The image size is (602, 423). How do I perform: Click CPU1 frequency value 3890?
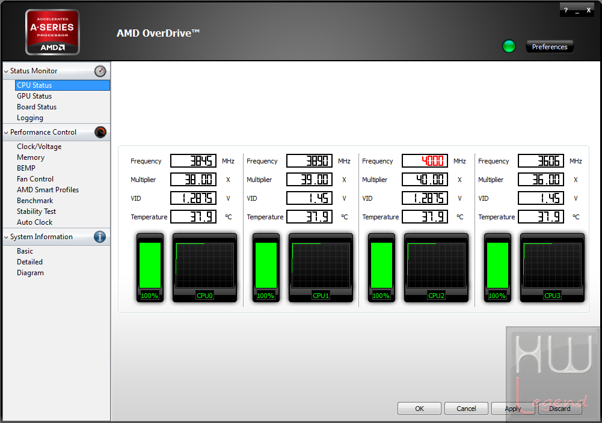pyautogui.click(x=310, y=160)
